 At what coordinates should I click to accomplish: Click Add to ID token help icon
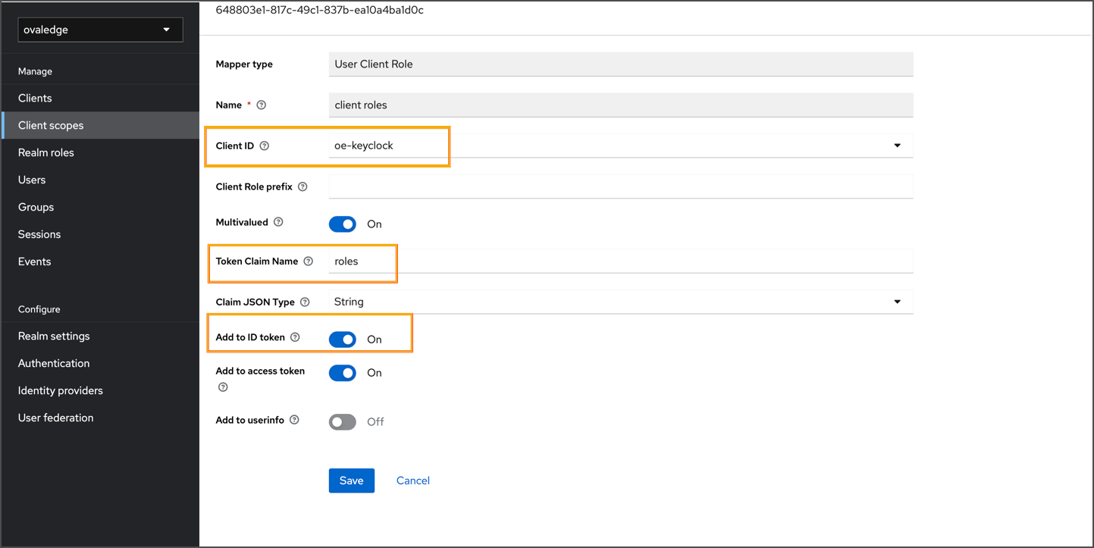pos(295,337)
